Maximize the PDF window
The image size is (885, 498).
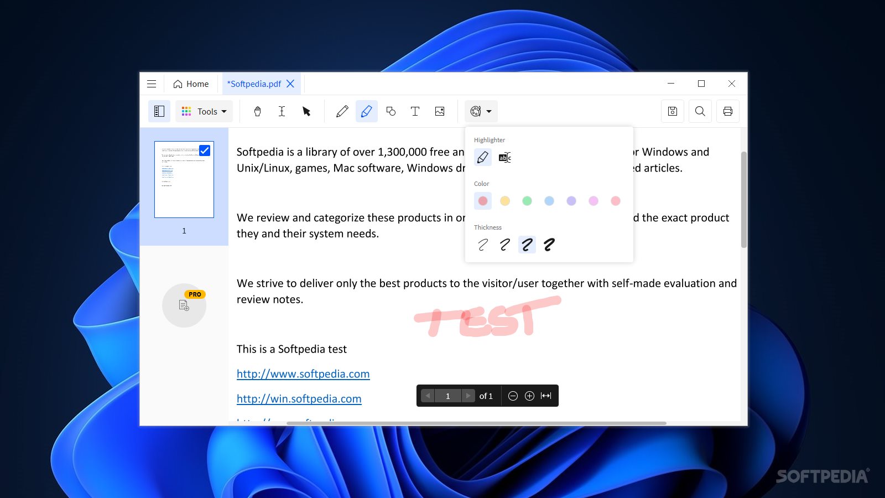pyautogui.click(x=701, y=84)
